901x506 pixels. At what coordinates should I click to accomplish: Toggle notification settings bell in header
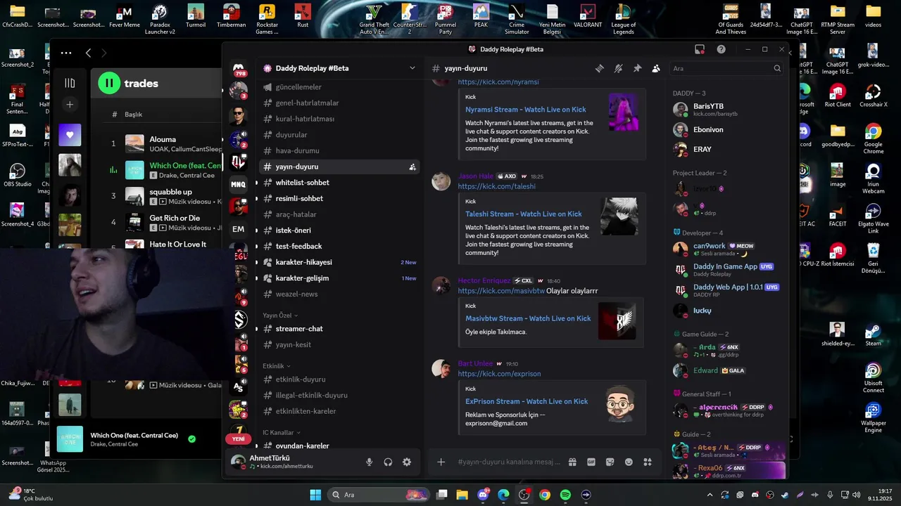(618, 68)
